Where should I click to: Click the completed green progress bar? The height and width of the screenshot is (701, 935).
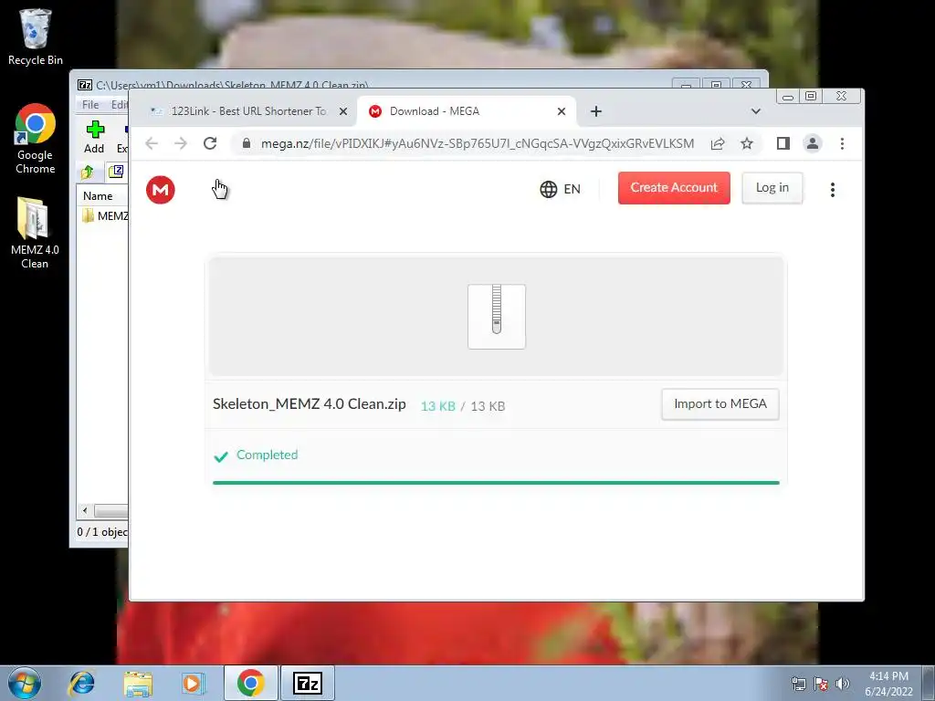pos(496,483)
